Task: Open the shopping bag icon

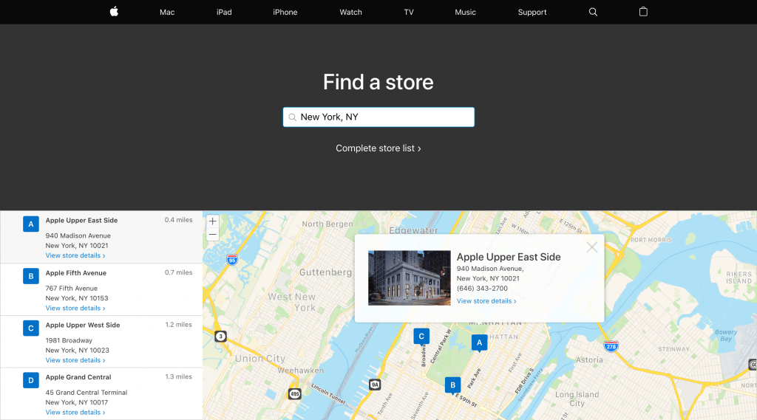Action: pyautogui.click(x=643, y=12)
